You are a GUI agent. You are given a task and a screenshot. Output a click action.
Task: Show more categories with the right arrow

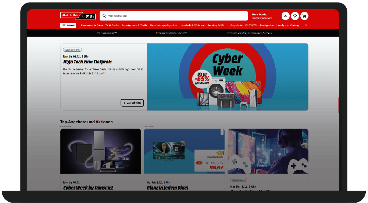coord(306,25)
